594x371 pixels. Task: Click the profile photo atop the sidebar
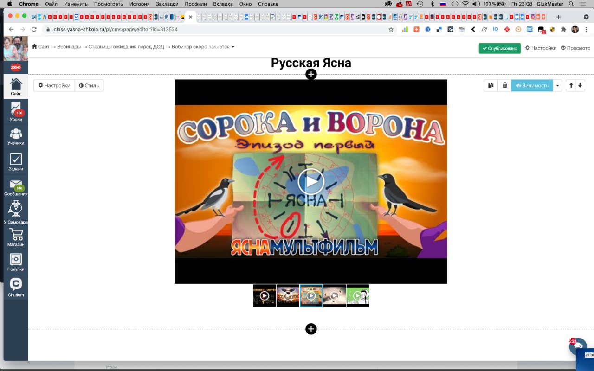pyautogui.click(x=16, y=48)
